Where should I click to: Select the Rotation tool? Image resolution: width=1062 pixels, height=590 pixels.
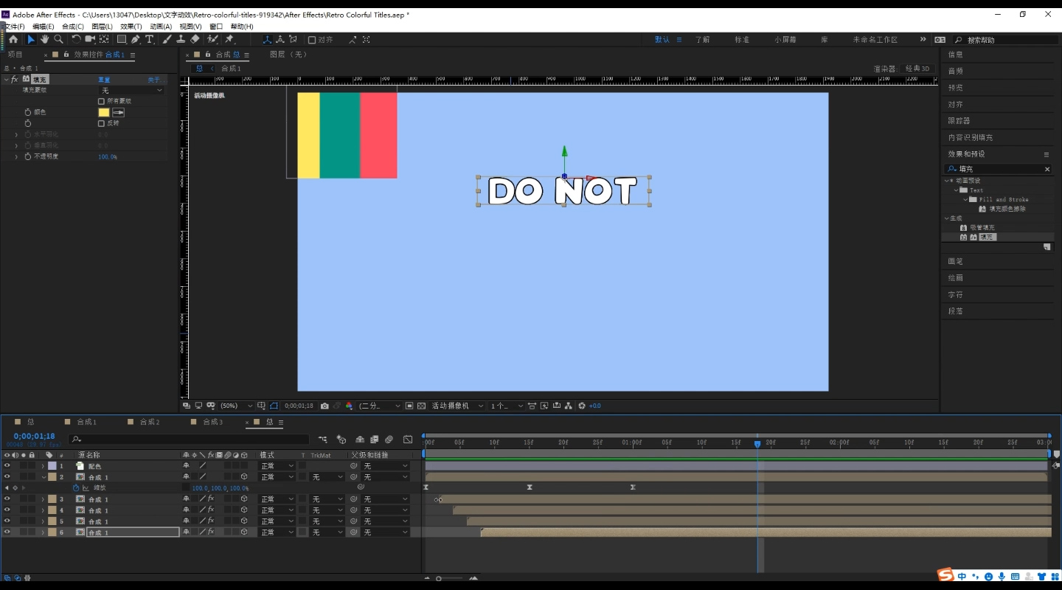coord(76,39)
